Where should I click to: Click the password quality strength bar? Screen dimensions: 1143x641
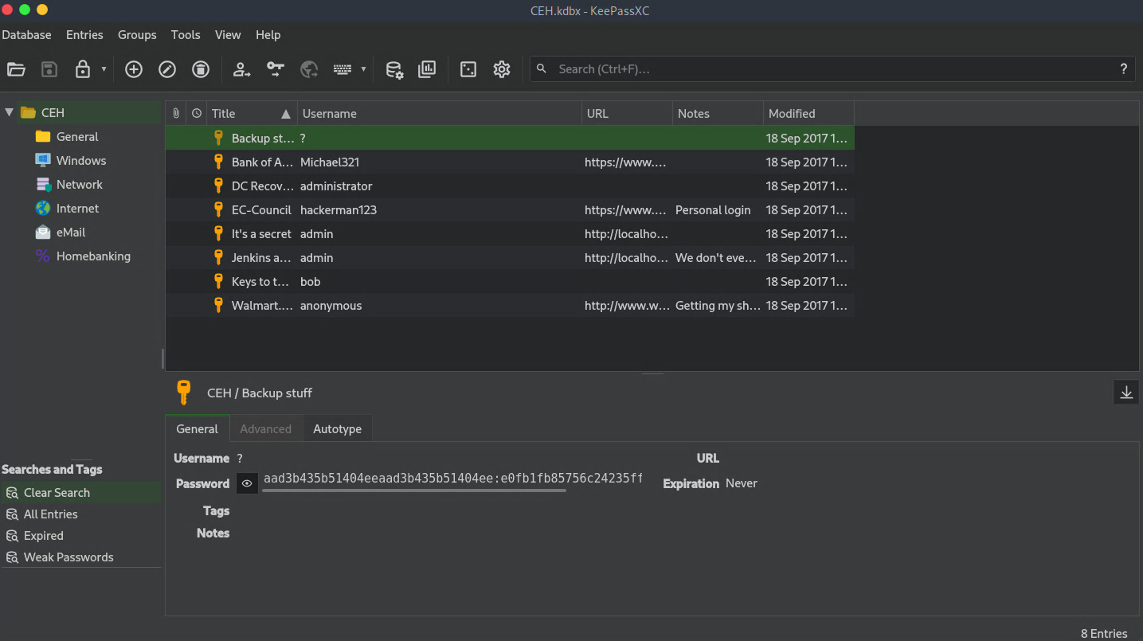point(414,491)
